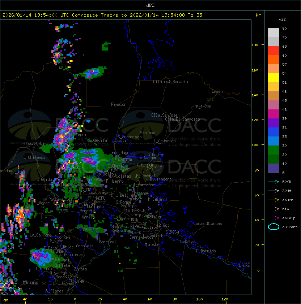
Task: Select the magenta 39-42 dBZ swatch
Action: (x=274, y=114)
